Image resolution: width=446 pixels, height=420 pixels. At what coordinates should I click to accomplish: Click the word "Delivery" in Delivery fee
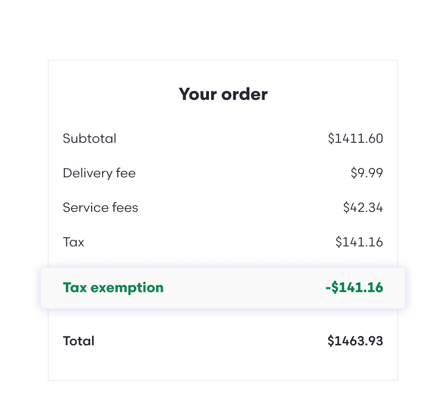(87, 173)
